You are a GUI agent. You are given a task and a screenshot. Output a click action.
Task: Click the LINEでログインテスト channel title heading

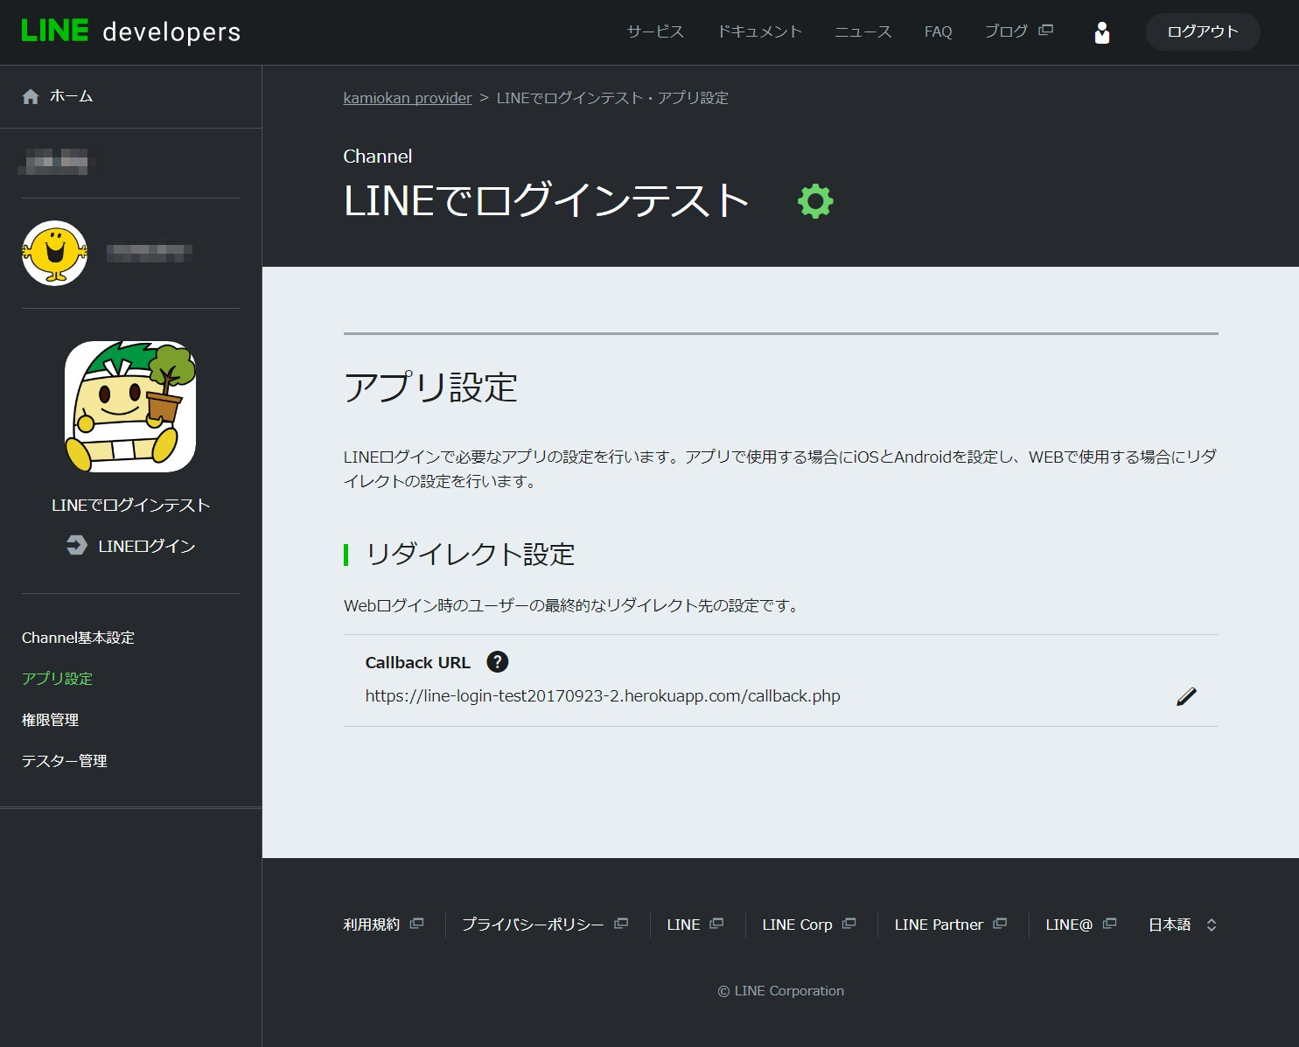pos(547,201)
